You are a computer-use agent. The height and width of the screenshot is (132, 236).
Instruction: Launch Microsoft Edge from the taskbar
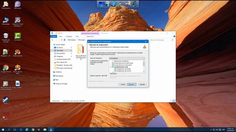coord(21,129)
